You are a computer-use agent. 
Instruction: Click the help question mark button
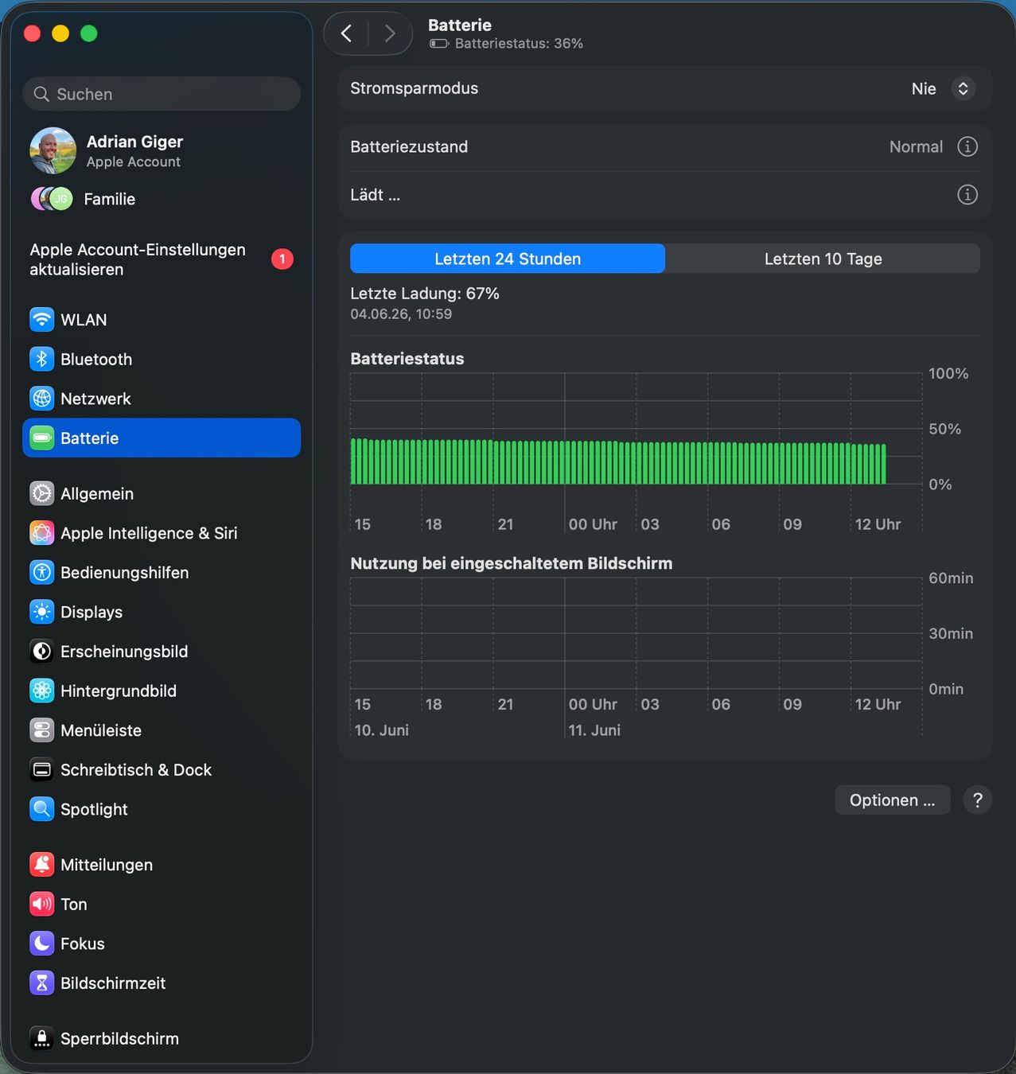point(978,800)
